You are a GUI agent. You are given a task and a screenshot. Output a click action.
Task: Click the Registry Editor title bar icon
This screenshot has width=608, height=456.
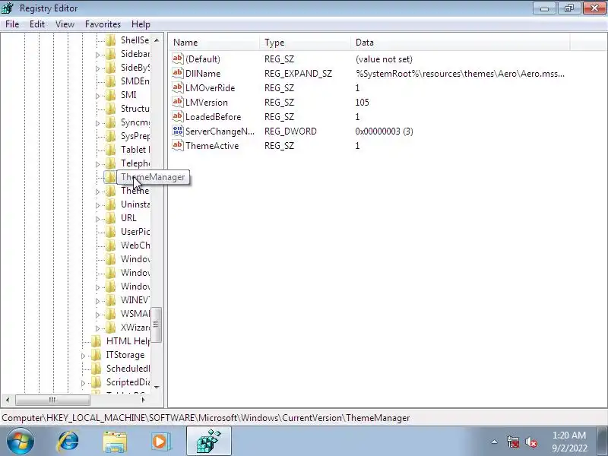[8, 8]
